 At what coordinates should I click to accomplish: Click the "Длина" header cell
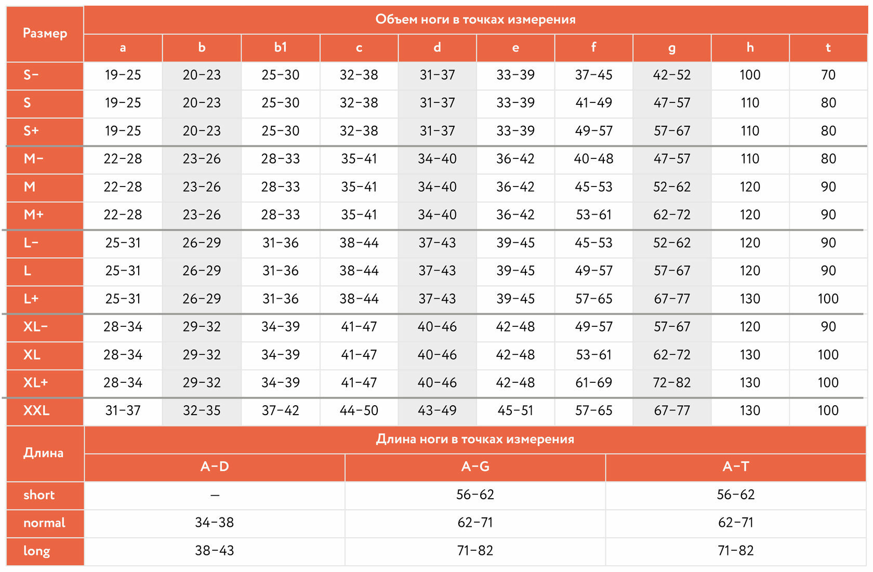pyautogui.click(x=44, y=453)
